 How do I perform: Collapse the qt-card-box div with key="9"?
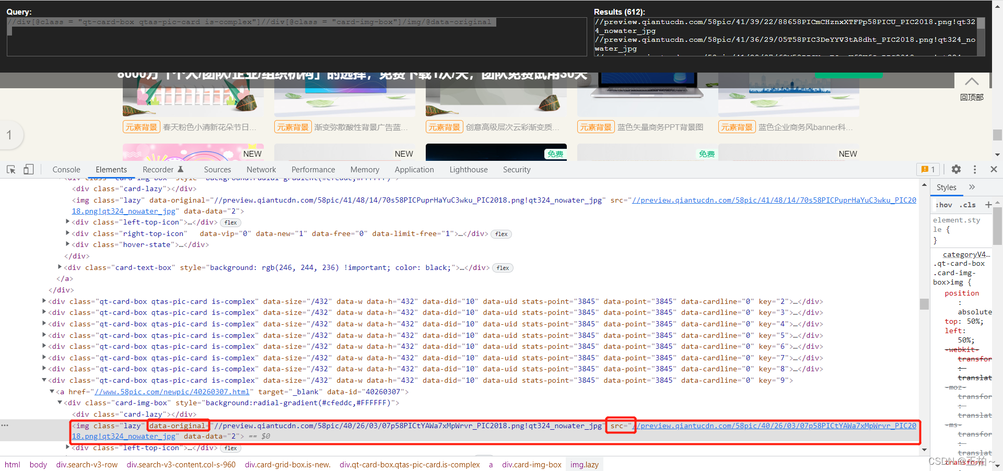point(44,380)
